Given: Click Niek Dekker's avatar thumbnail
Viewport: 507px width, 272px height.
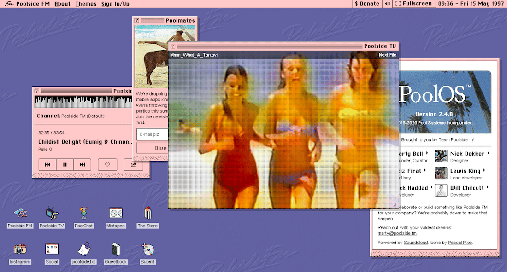Looking at the screenshot, I should (441, 156).
